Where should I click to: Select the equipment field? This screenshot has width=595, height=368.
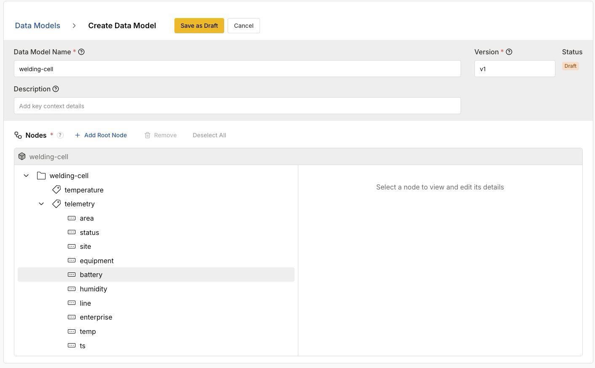click(96, 261)
